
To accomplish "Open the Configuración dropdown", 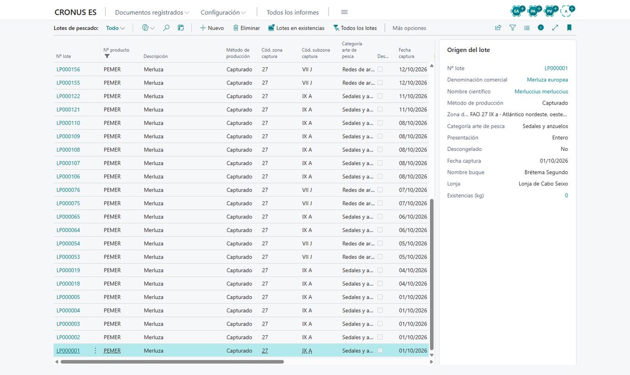I will tap(224, 12).
